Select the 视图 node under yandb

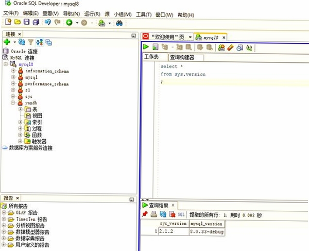(x=37, y=115)
